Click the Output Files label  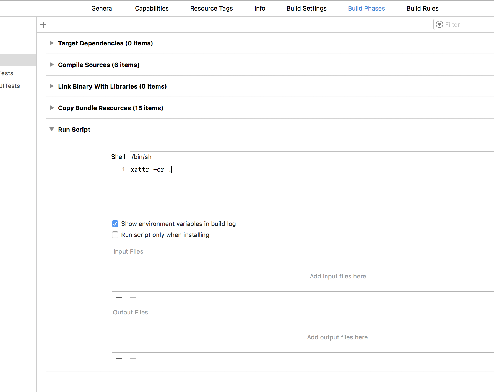(x=130, y=312)
